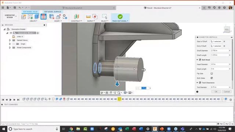Collapse the Bolt Head section arrow
235x132 pixels.
(x=197, y=60)
